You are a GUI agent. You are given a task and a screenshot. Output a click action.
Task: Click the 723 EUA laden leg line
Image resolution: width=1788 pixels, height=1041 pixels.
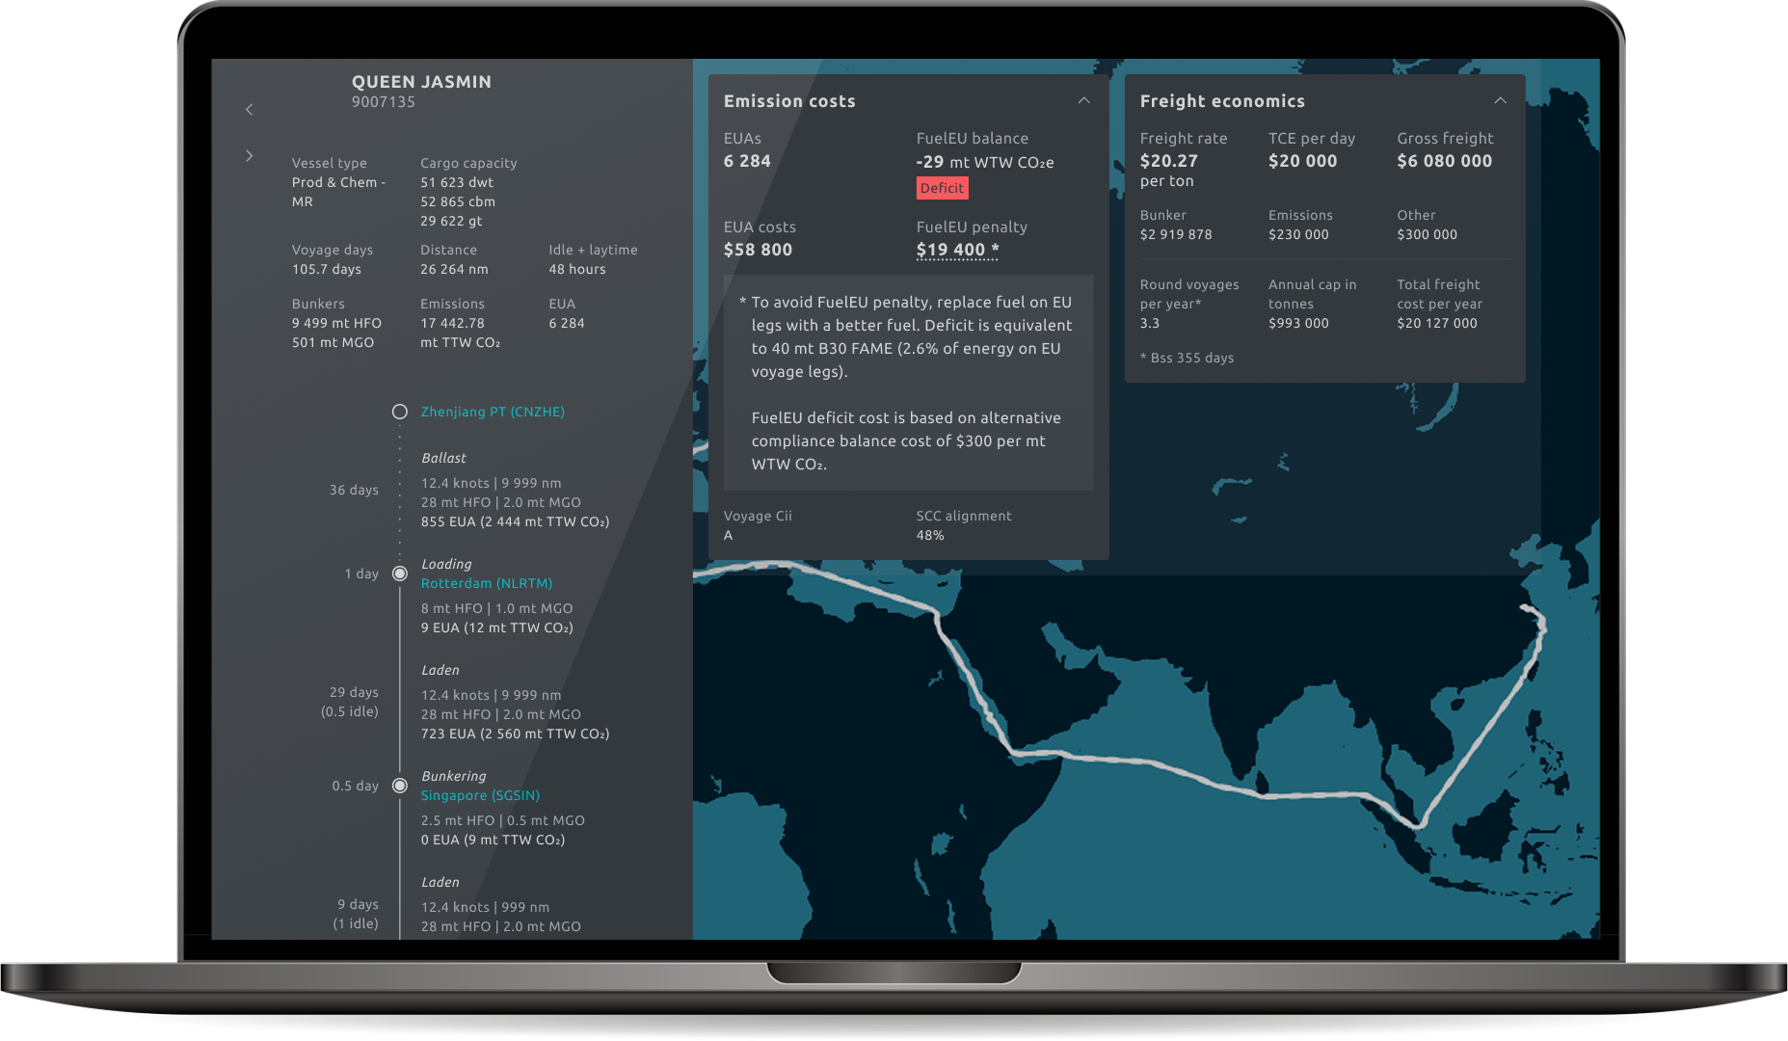[x=515, y=734]
